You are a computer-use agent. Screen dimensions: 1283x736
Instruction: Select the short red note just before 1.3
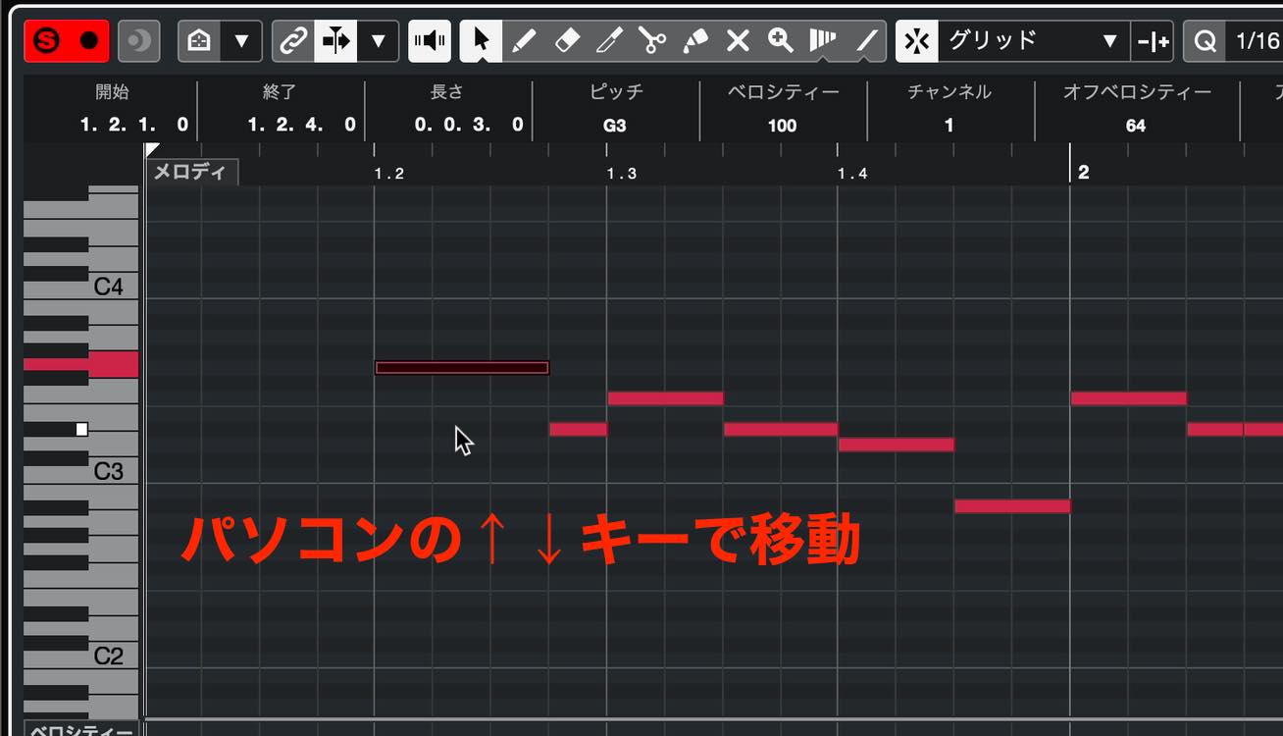coord(578,429)
